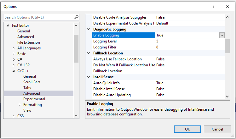Viewport: 236px width, 139px height.
Task: Click the Search Options input field
Action: [38, 17]
